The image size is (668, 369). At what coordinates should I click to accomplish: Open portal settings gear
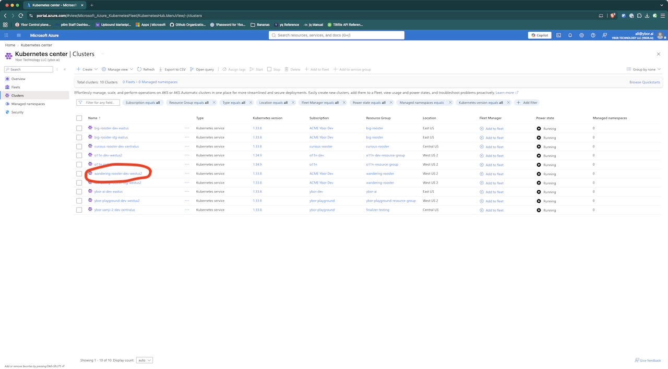[581, 35]
